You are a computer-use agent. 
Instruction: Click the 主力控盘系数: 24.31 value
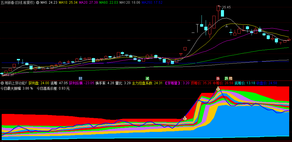coord(147,83)
